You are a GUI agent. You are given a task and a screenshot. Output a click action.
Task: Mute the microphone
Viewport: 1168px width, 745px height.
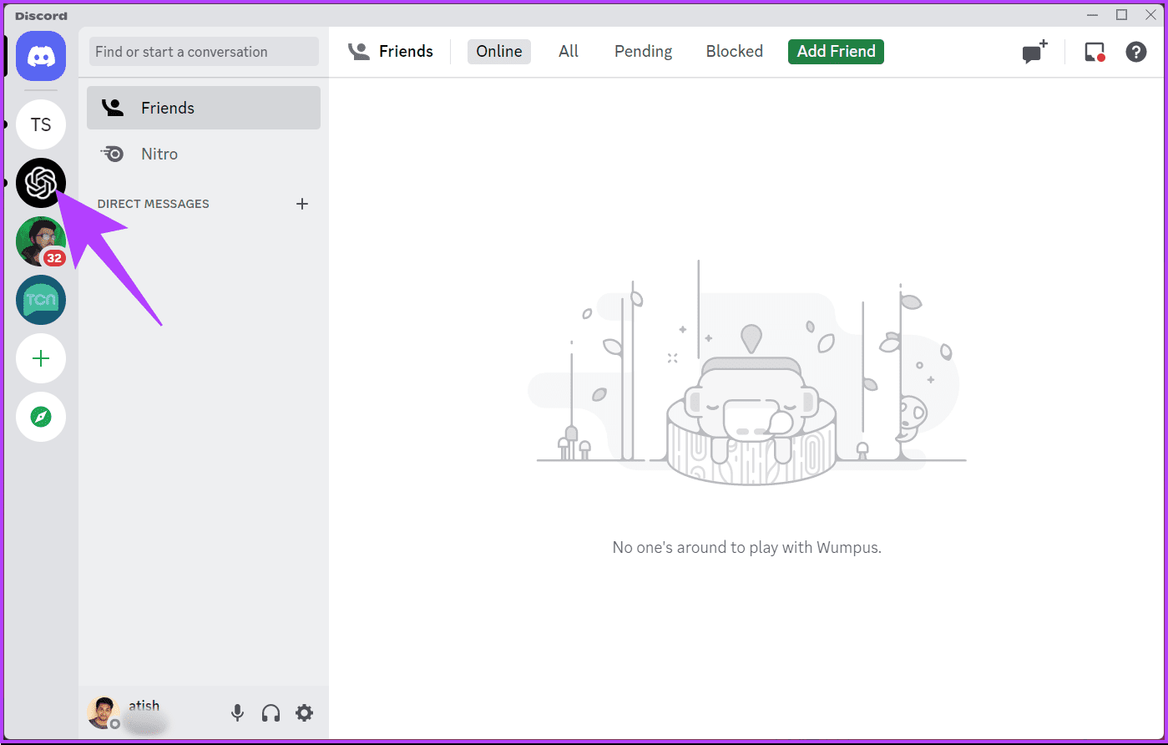click(x=238, y=712)
